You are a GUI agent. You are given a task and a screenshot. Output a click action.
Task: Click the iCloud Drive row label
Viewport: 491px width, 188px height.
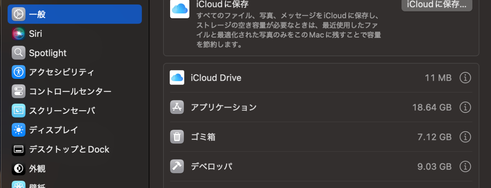tap(216, 78)
